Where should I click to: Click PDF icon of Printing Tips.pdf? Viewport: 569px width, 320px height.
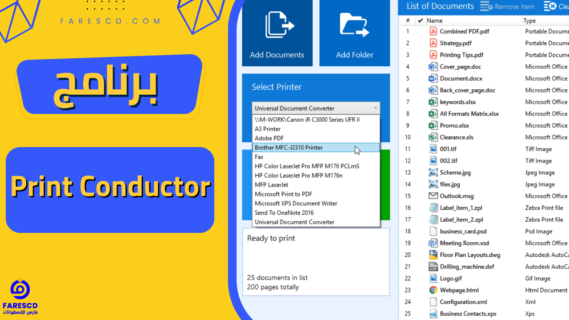tap(433, 55)
